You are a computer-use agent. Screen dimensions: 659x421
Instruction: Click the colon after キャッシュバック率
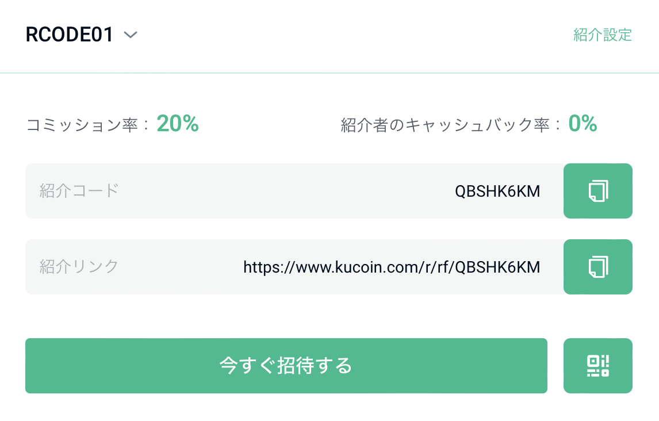click(557, 125)
